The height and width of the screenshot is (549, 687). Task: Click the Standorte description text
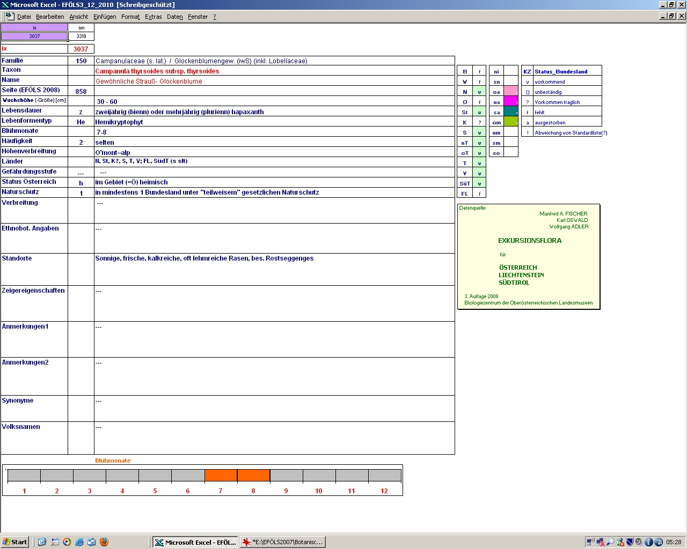pyautogui.click(x=204, y=258)
